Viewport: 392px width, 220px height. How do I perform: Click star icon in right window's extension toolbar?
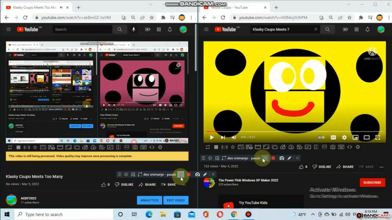click(233, 147)
